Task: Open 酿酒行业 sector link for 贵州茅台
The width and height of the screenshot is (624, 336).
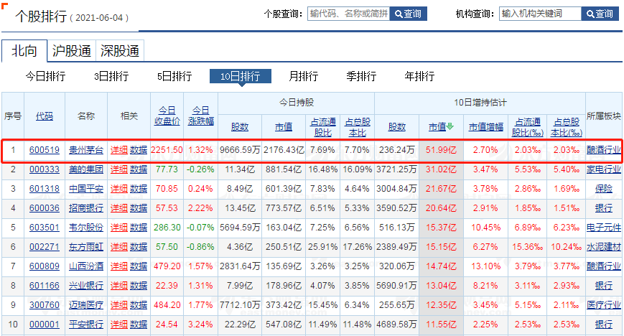Action: (x=604, y=150)
